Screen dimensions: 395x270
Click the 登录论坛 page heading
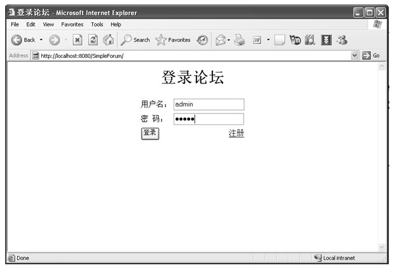click(x=193, y=77)
